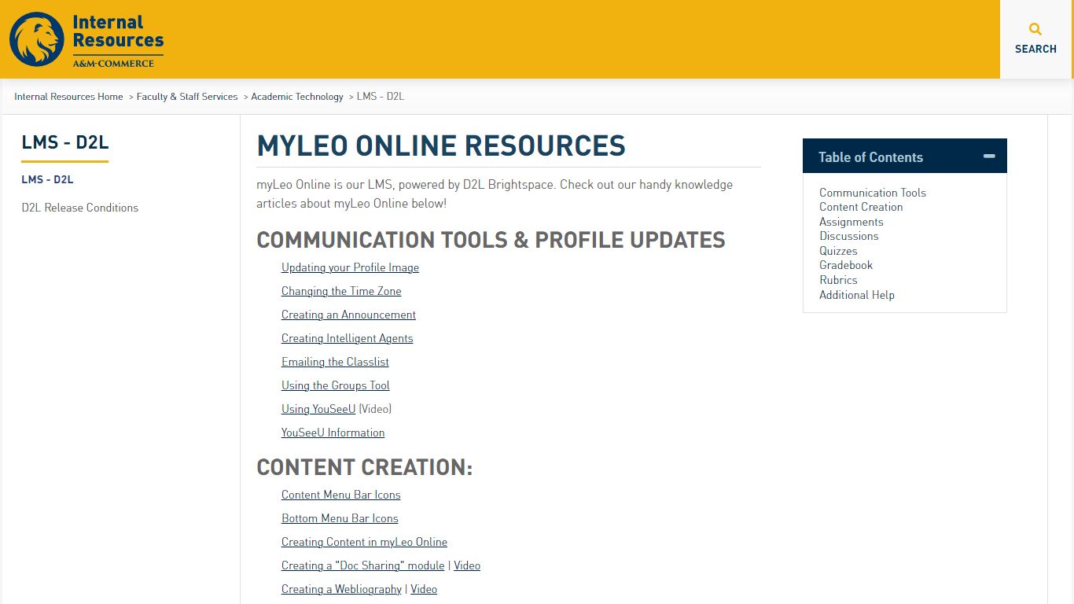Open Emailing the Classlist article
This screenshot has height=604, width=1074.
[x=335, y=362]
